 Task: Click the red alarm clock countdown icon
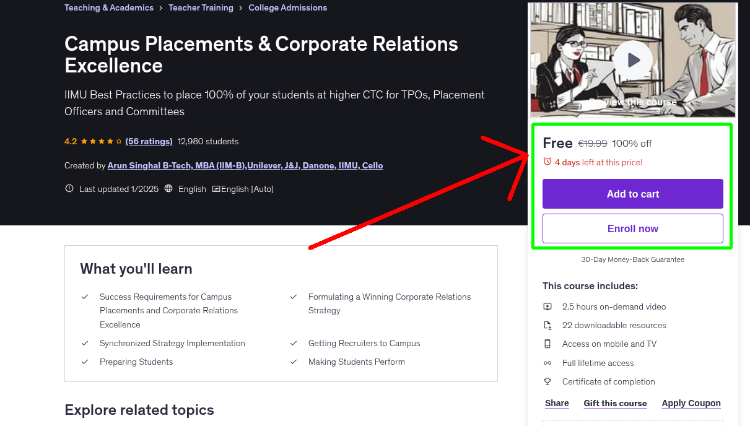[547, 161]
